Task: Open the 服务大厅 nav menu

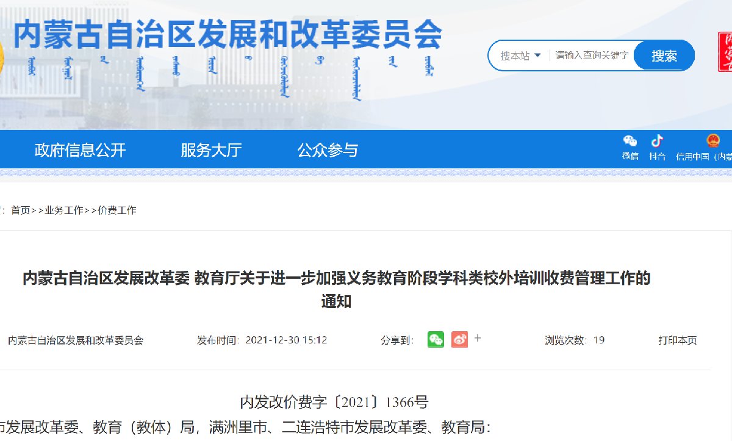Action: [x=211, y=150]
